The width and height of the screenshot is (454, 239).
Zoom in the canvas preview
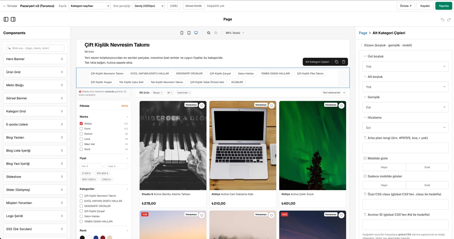(216, 33)
